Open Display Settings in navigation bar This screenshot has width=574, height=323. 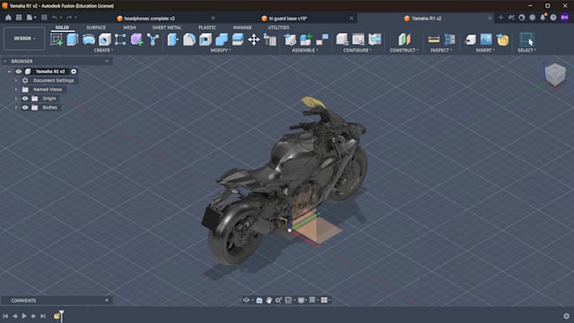pos(301,300)
